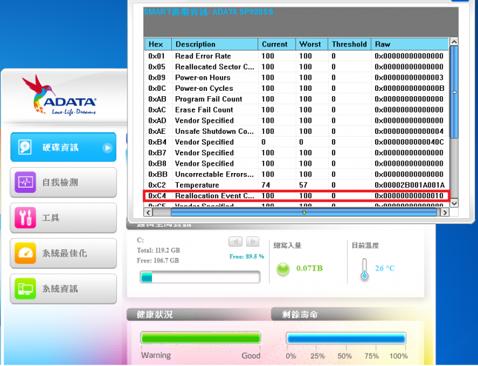Image resolution: width=478 pixels, height=366 pixels.
Task: Click the play arrow on 硬碟資訊 button
Action: click(x=108, y=148)
